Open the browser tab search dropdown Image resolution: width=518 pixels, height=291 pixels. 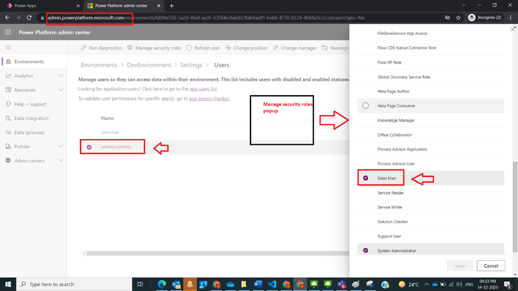464,5
